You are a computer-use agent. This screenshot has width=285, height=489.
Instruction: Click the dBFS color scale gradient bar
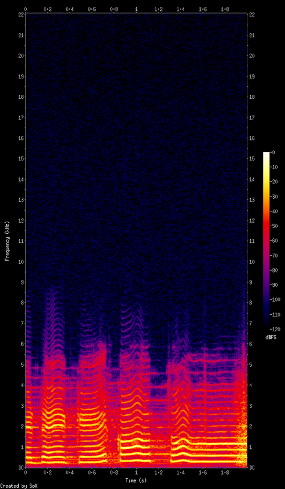266,240
